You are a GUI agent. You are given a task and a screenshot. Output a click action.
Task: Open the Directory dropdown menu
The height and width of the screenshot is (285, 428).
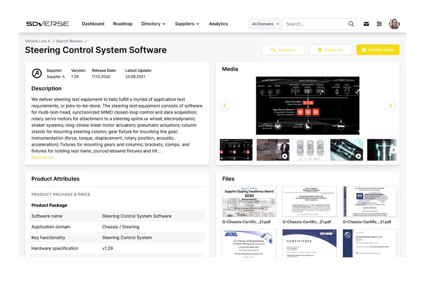pos(153,24)
